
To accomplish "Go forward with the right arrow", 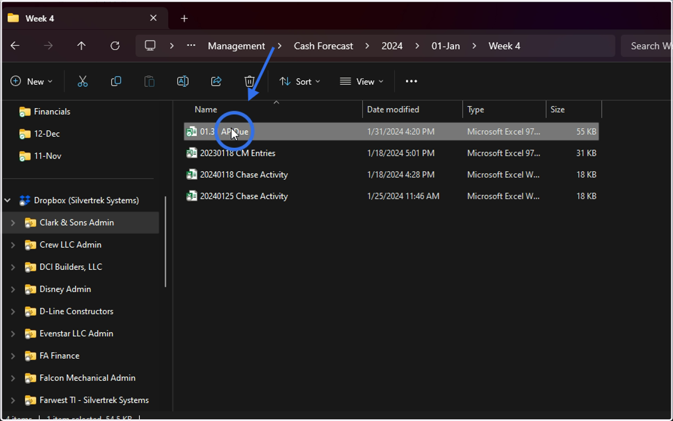I will coord(49,46).
